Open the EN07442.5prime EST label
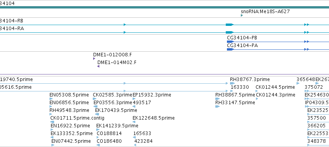The width and height of the screenshot is (329, 147). (x=71, y=141)
